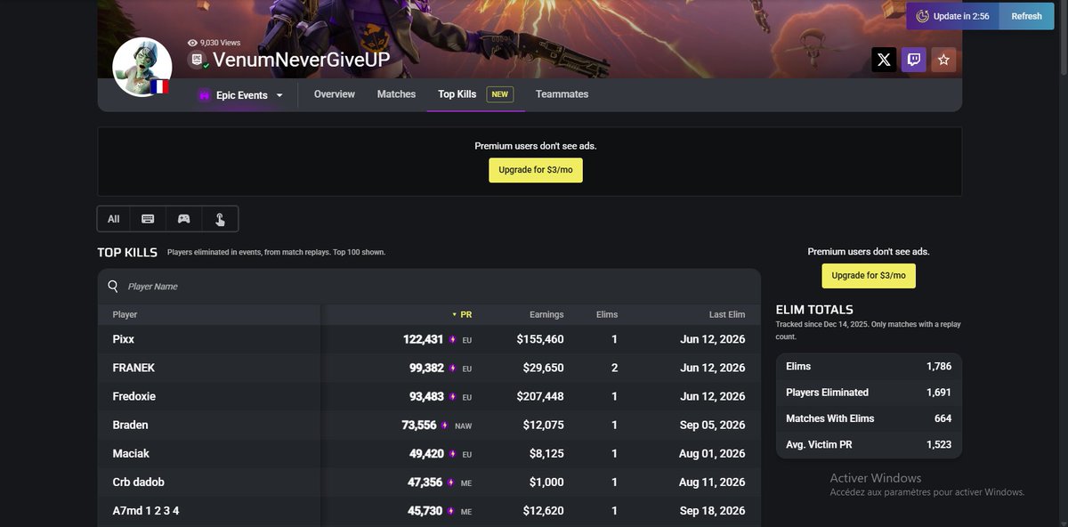Open player Maciak
Screen dimensions: 1068x527
[x=131, y=453]
